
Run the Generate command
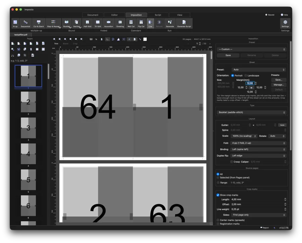(x=170, y=23)
